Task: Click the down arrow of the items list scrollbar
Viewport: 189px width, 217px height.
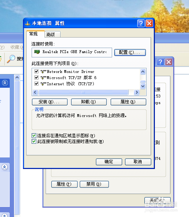Action: point(143,86)
